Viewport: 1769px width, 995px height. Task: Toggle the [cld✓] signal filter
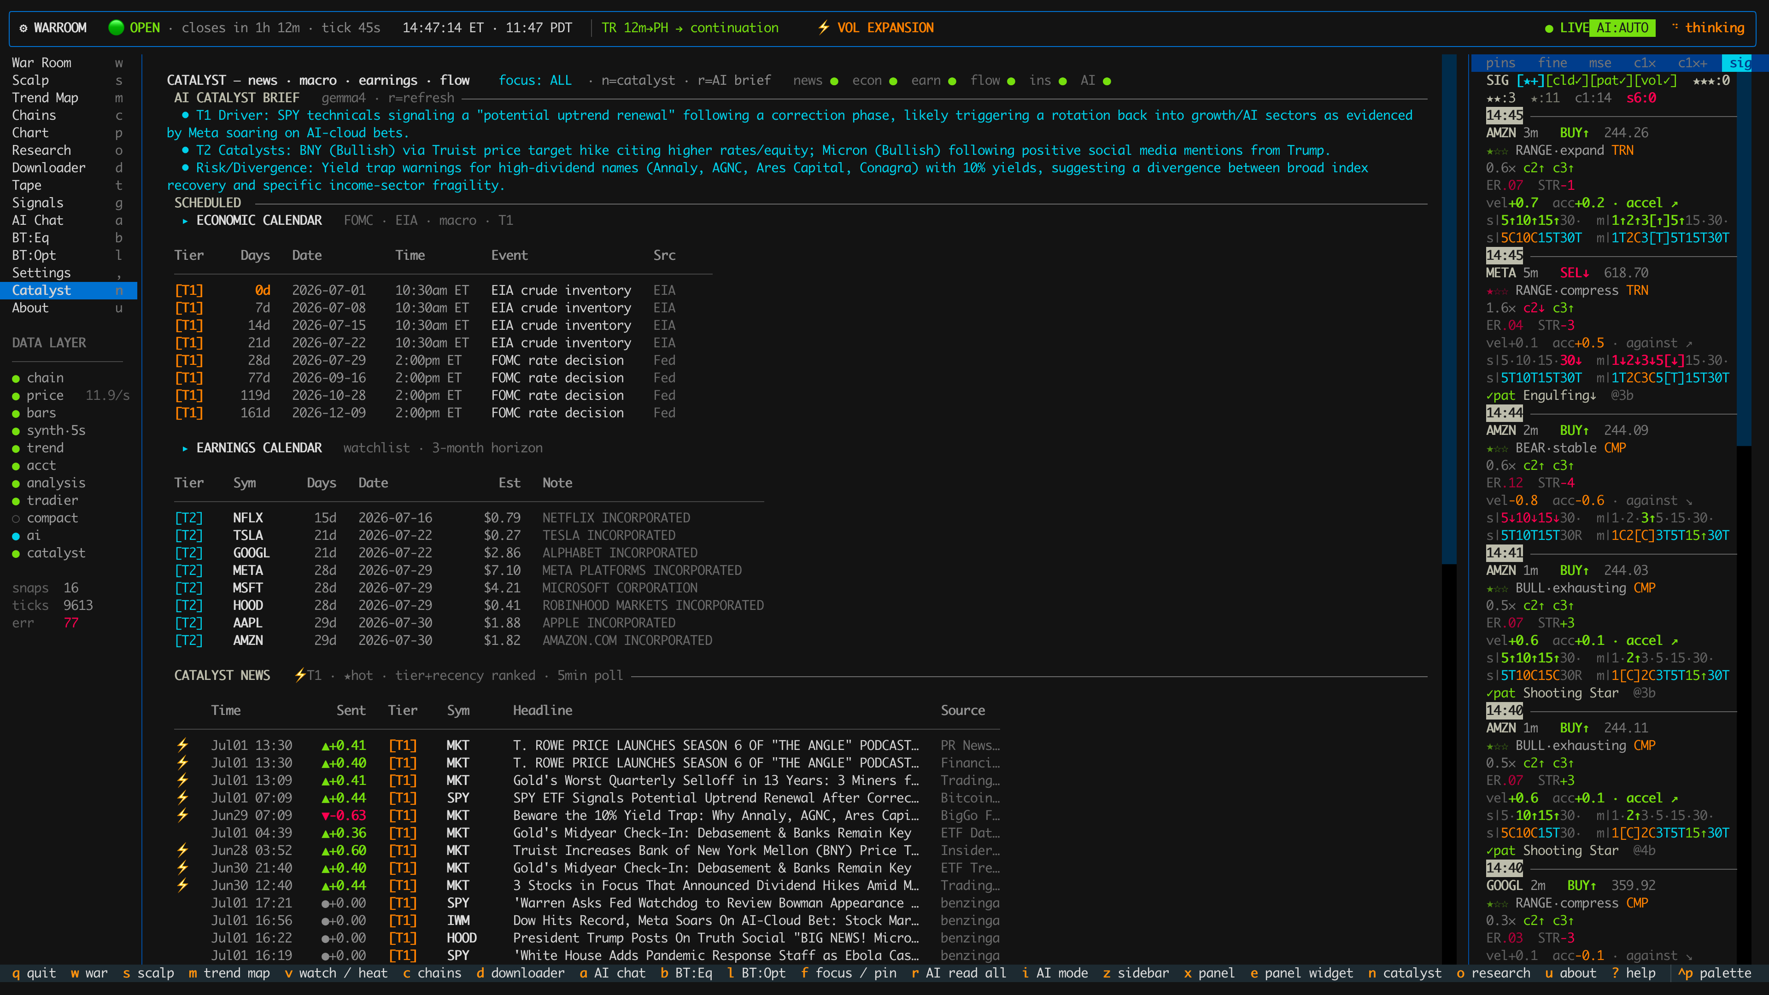click(1568, 80)
